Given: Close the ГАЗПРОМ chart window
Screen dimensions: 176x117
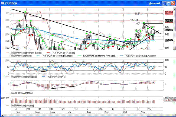Looking at the screenshot, I should [173, 4].
